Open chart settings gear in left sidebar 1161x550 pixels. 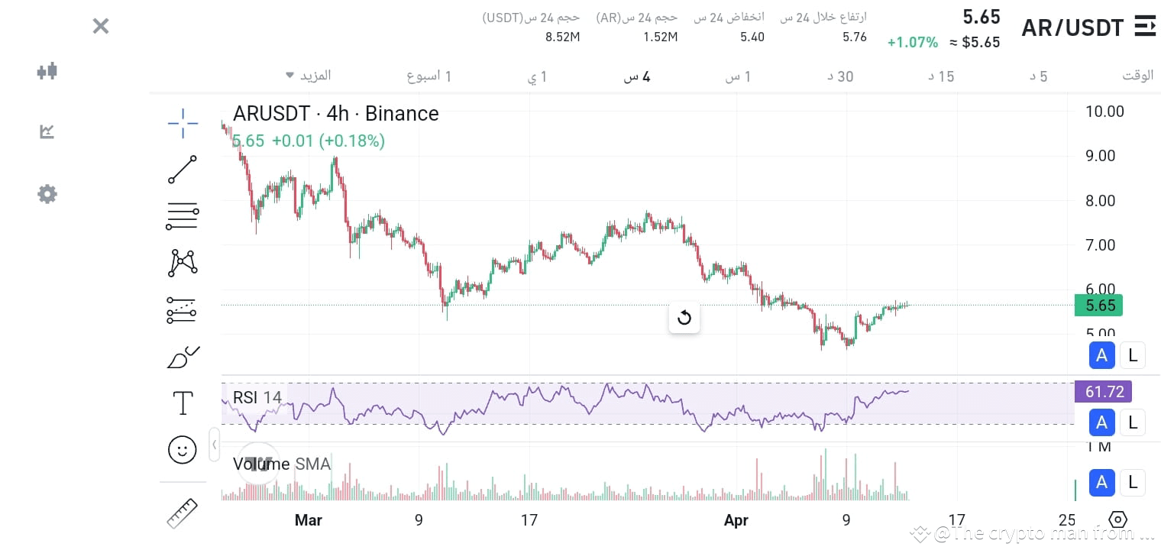point(47,194)
